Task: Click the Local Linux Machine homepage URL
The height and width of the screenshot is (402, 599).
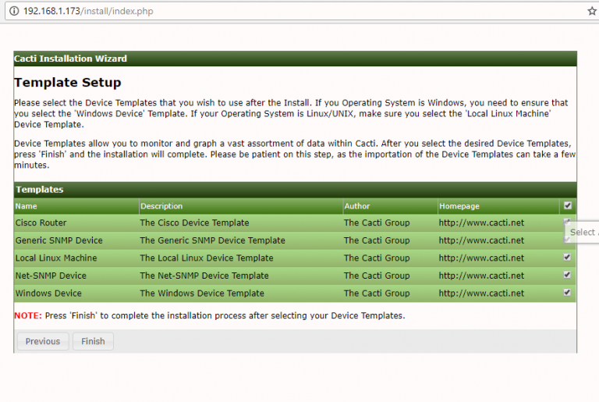Action: [x=481, y=258]
